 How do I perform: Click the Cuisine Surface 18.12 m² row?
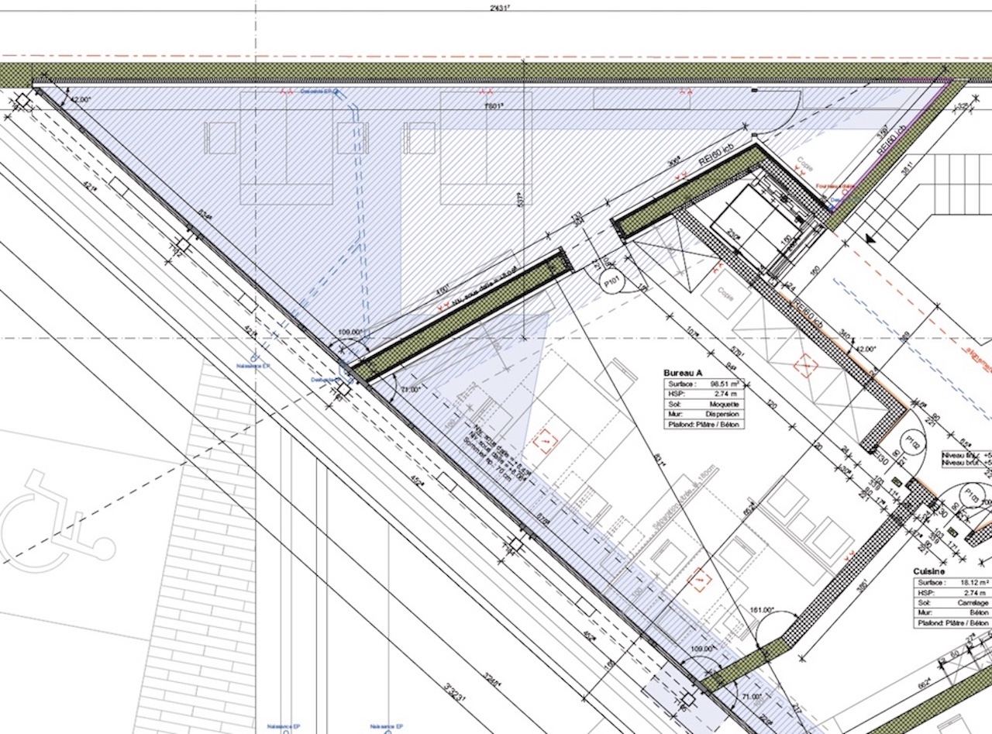point(952,582)
